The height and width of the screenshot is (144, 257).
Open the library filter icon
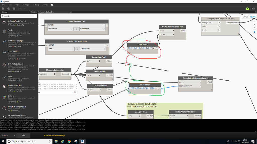click(31, 12)
